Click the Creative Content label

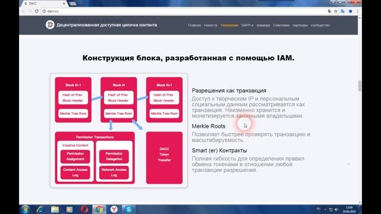75,145
